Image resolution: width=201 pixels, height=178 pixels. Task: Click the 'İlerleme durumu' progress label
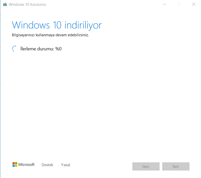point(37,49)
